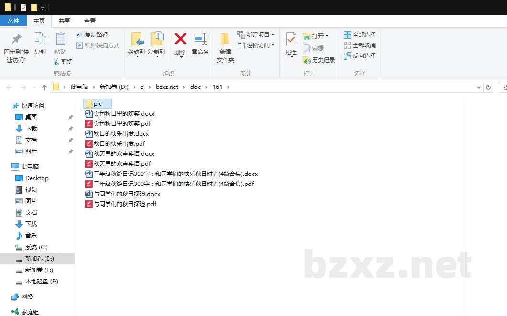The image size is (507, 316).
Task: Click the Cut (剪切) scissors icon
Action: pyautogui.click(x=56, y=62)
